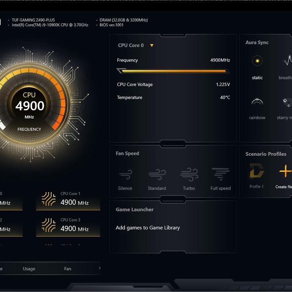Open the CPU Core 0 dropdown arrow

[152, 45]
